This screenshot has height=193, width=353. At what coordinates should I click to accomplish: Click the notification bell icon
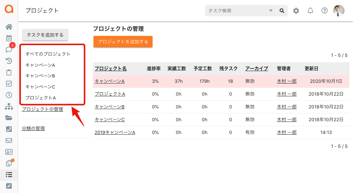coord(310,11)
